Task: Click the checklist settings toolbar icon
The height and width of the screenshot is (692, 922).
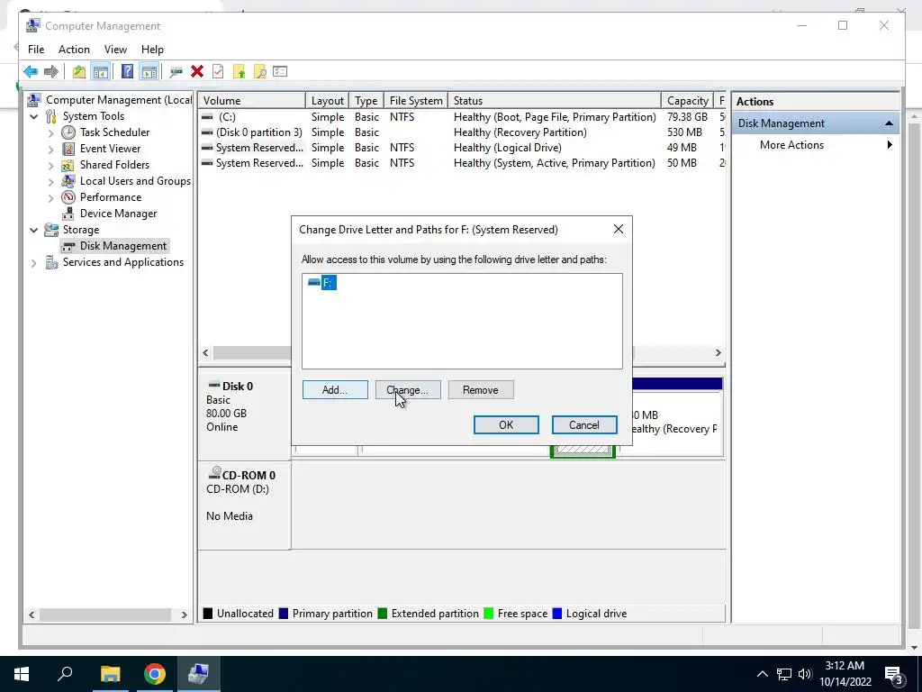Action: click(x=280, y=72)
